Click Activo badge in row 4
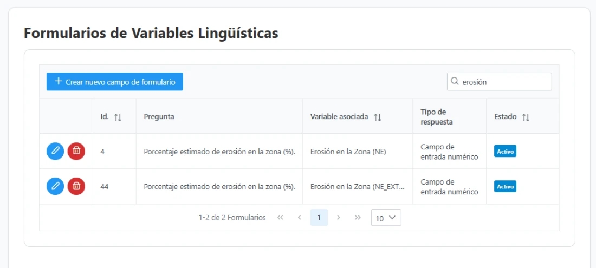The image size is (596, 268). pos(505,152)
